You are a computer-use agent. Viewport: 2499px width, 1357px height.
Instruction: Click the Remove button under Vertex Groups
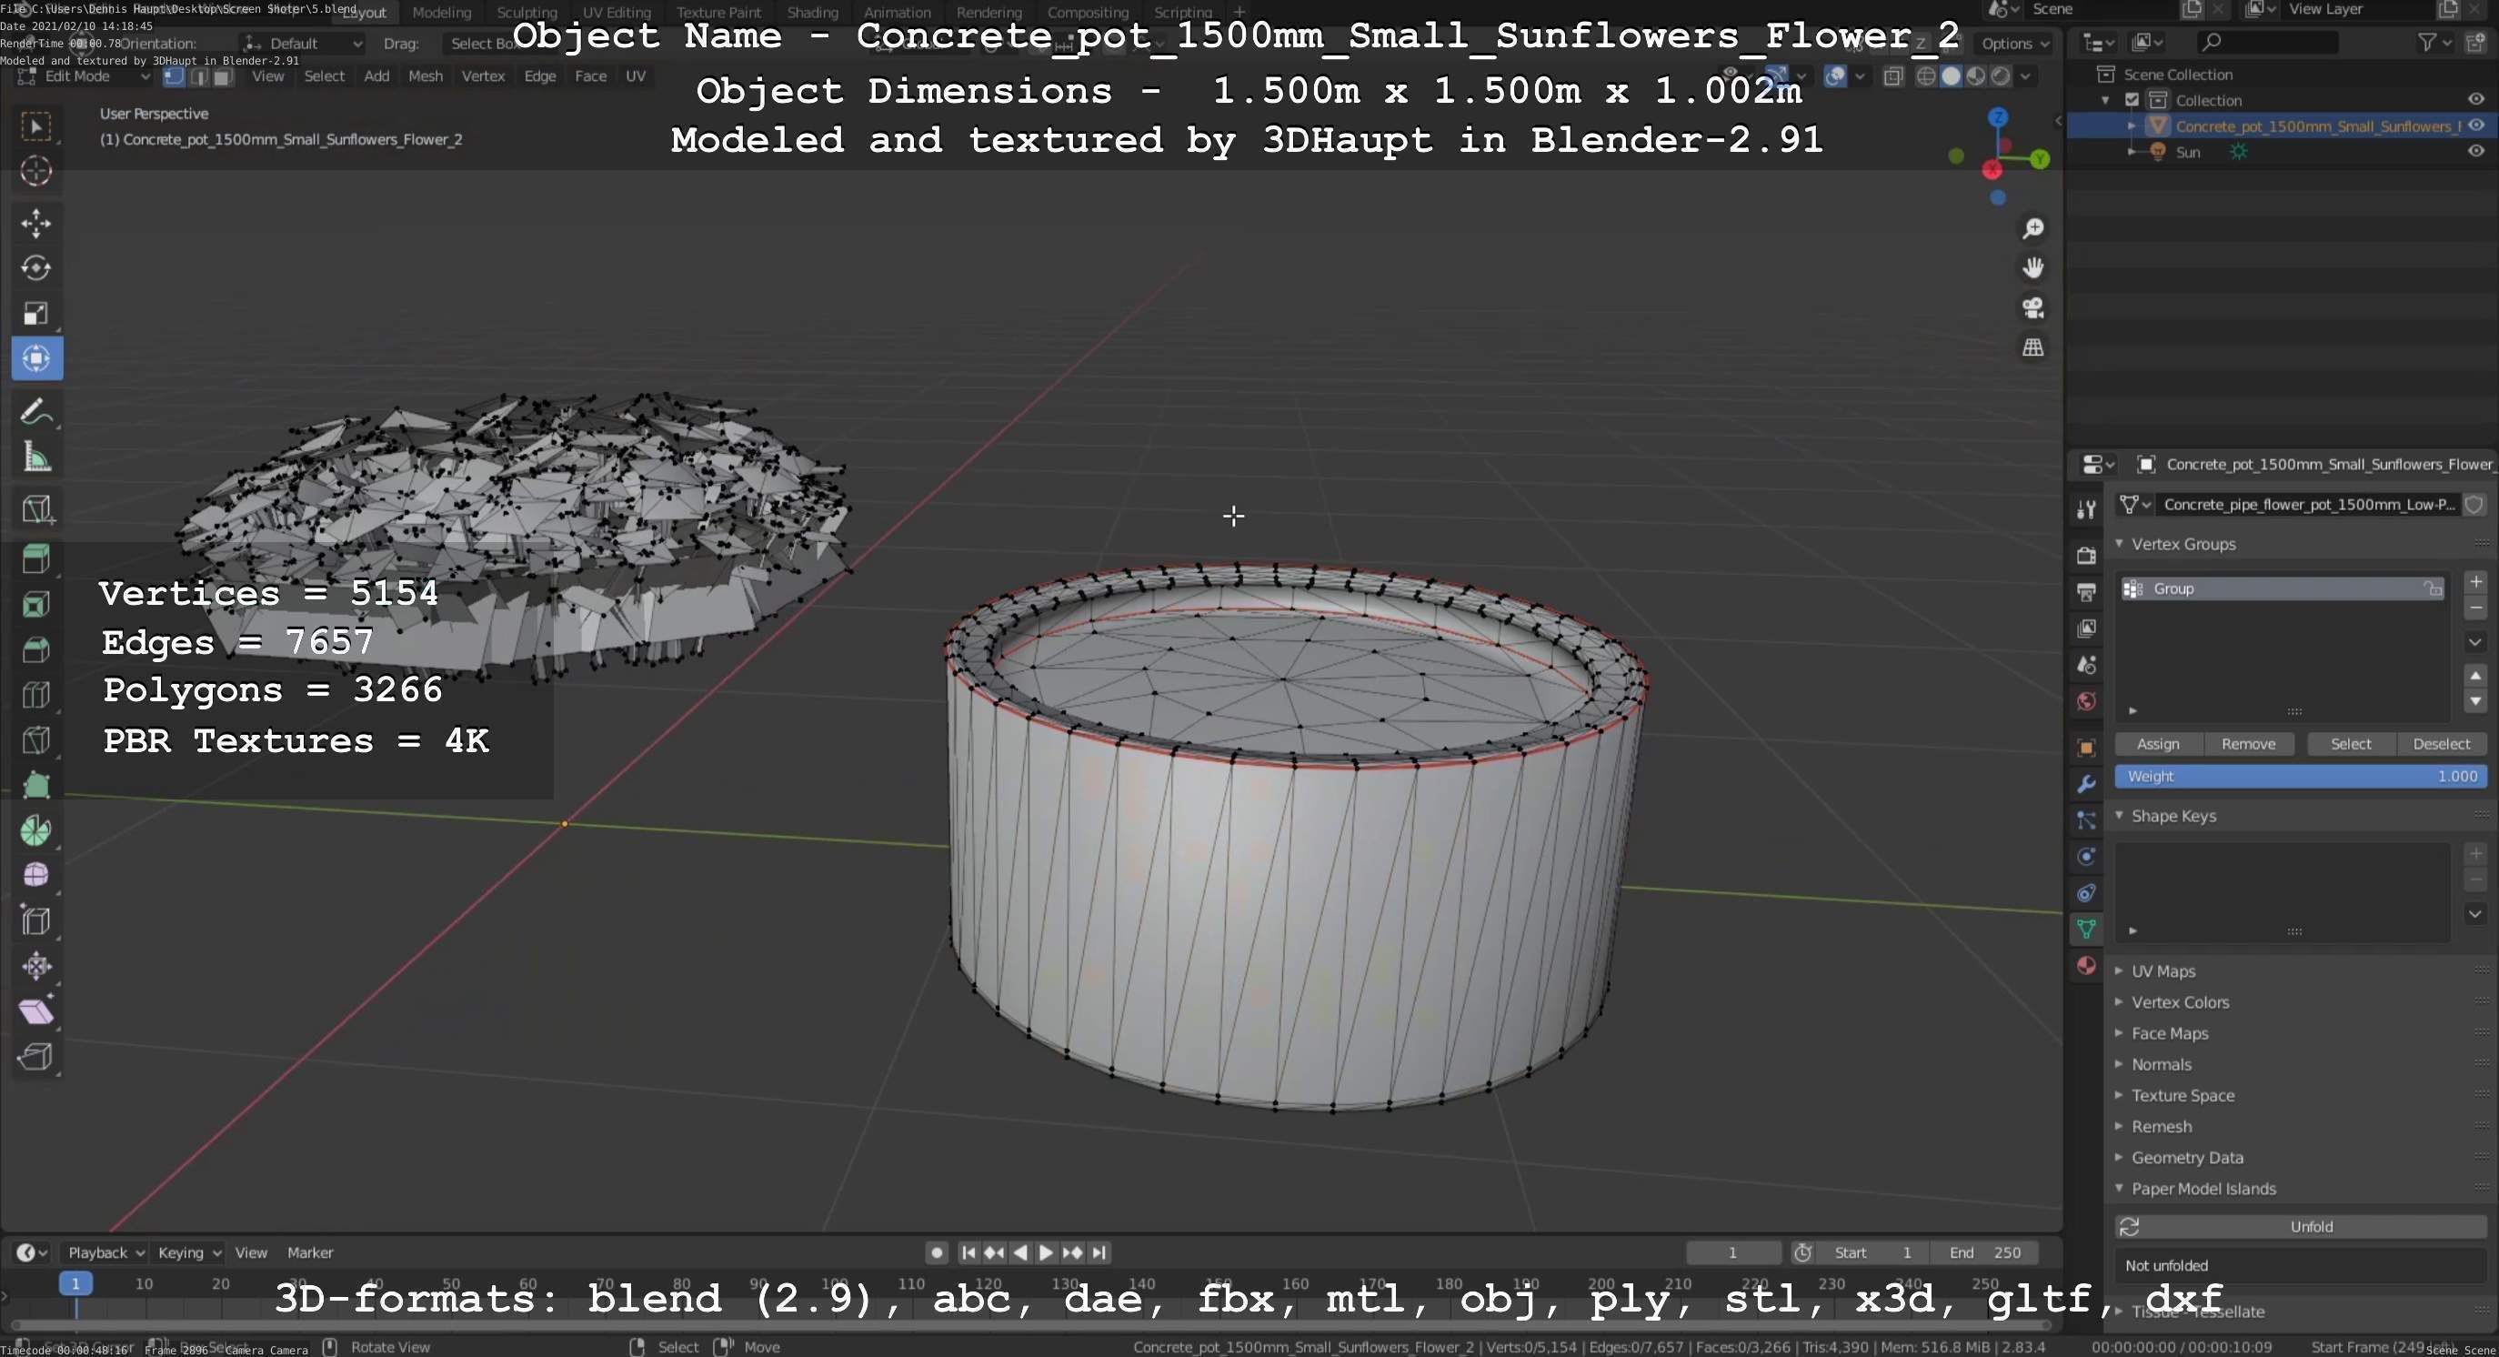(x=2248, y=744)
